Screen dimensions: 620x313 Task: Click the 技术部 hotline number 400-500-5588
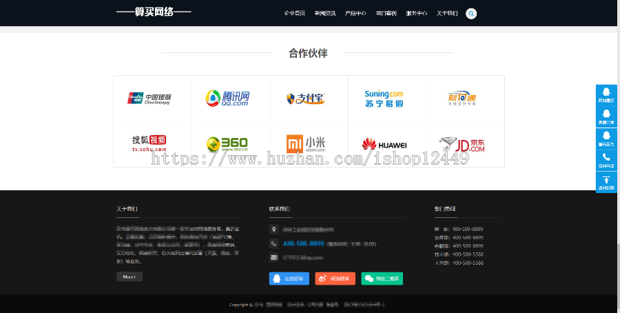click(x=468, y=254)
